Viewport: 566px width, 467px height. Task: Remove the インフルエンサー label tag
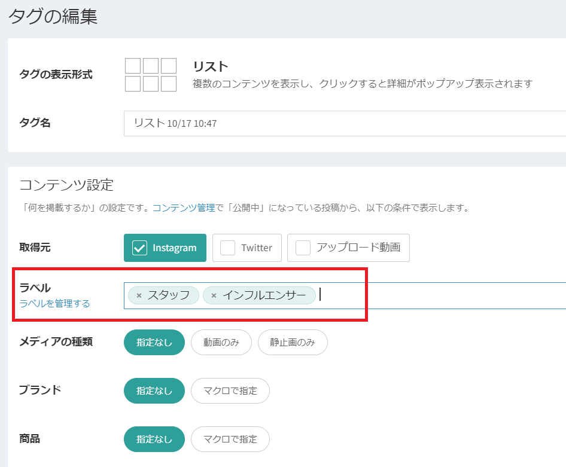(x=214, y=295)
